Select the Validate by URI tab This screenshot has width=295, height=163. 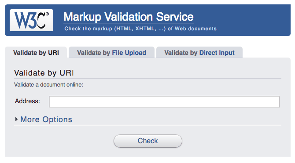[x=36, y=53]
